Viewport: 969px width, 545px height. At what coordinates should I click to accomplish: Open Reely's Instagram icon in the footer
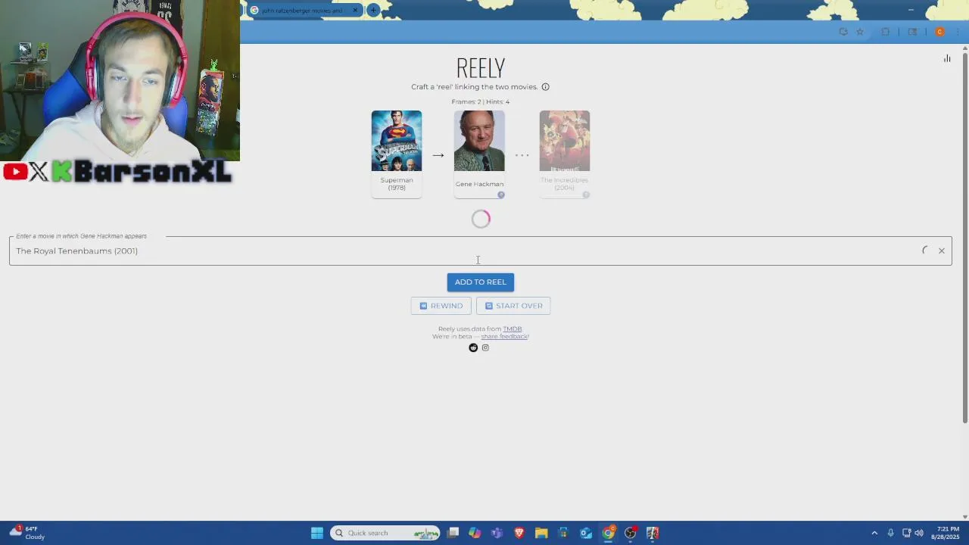(485, 347)
